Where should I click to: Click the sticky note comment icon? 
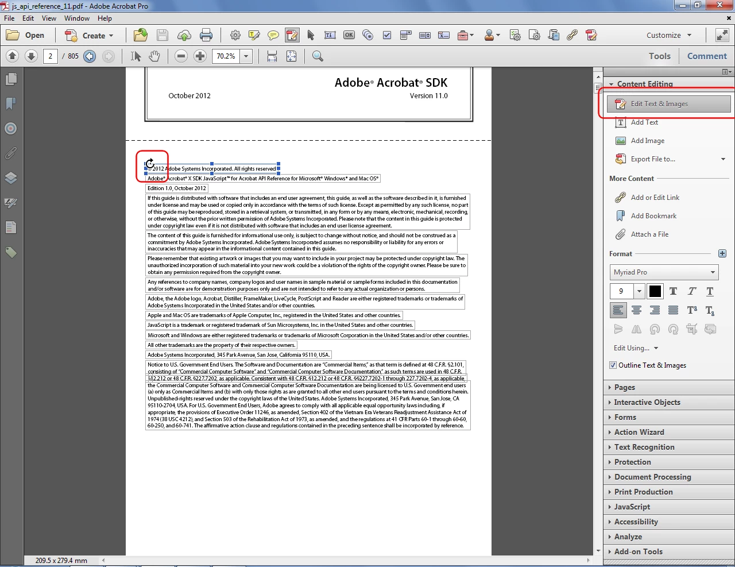pyautogui.click(x=273, y=36)
